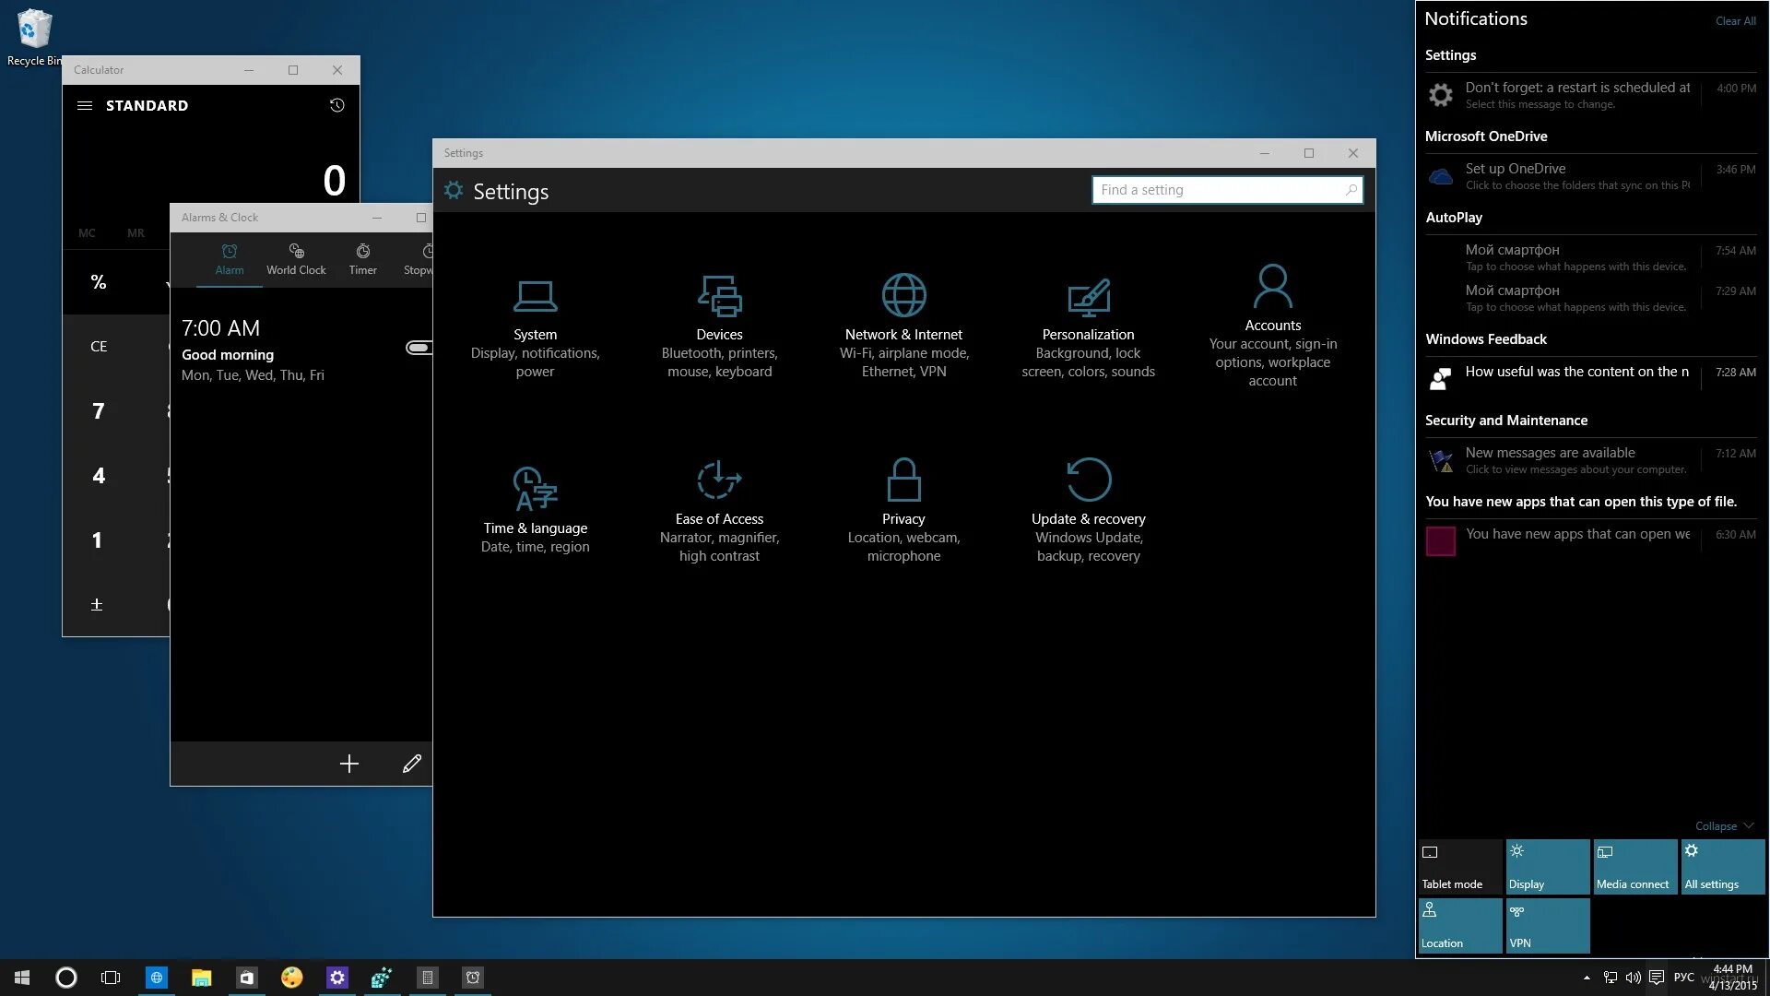Viewport: 1770px width, 996px height.
Task: Open Devices settings icon
Action: click(x=719, y=296)
